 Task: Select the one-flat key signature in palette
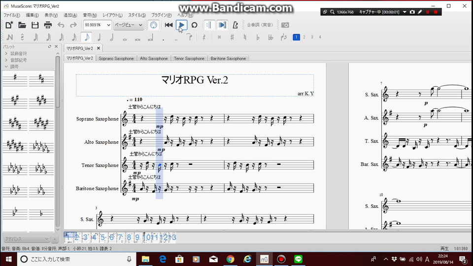tap(41, 213)
